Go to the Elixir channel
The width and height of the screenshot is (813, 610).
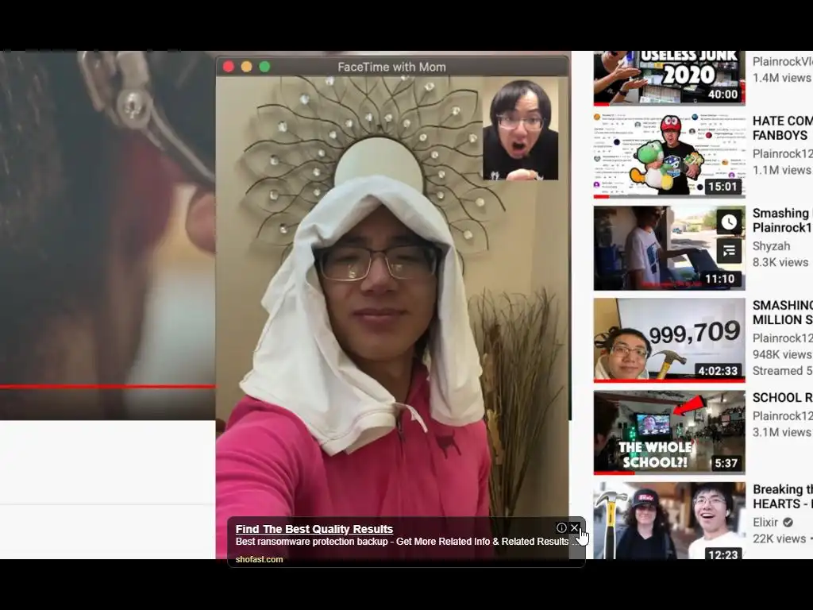coord(765,523)
